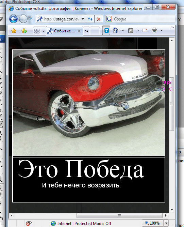
Task: Open the popup blocker status icon
Action: (x=29, y=223)
